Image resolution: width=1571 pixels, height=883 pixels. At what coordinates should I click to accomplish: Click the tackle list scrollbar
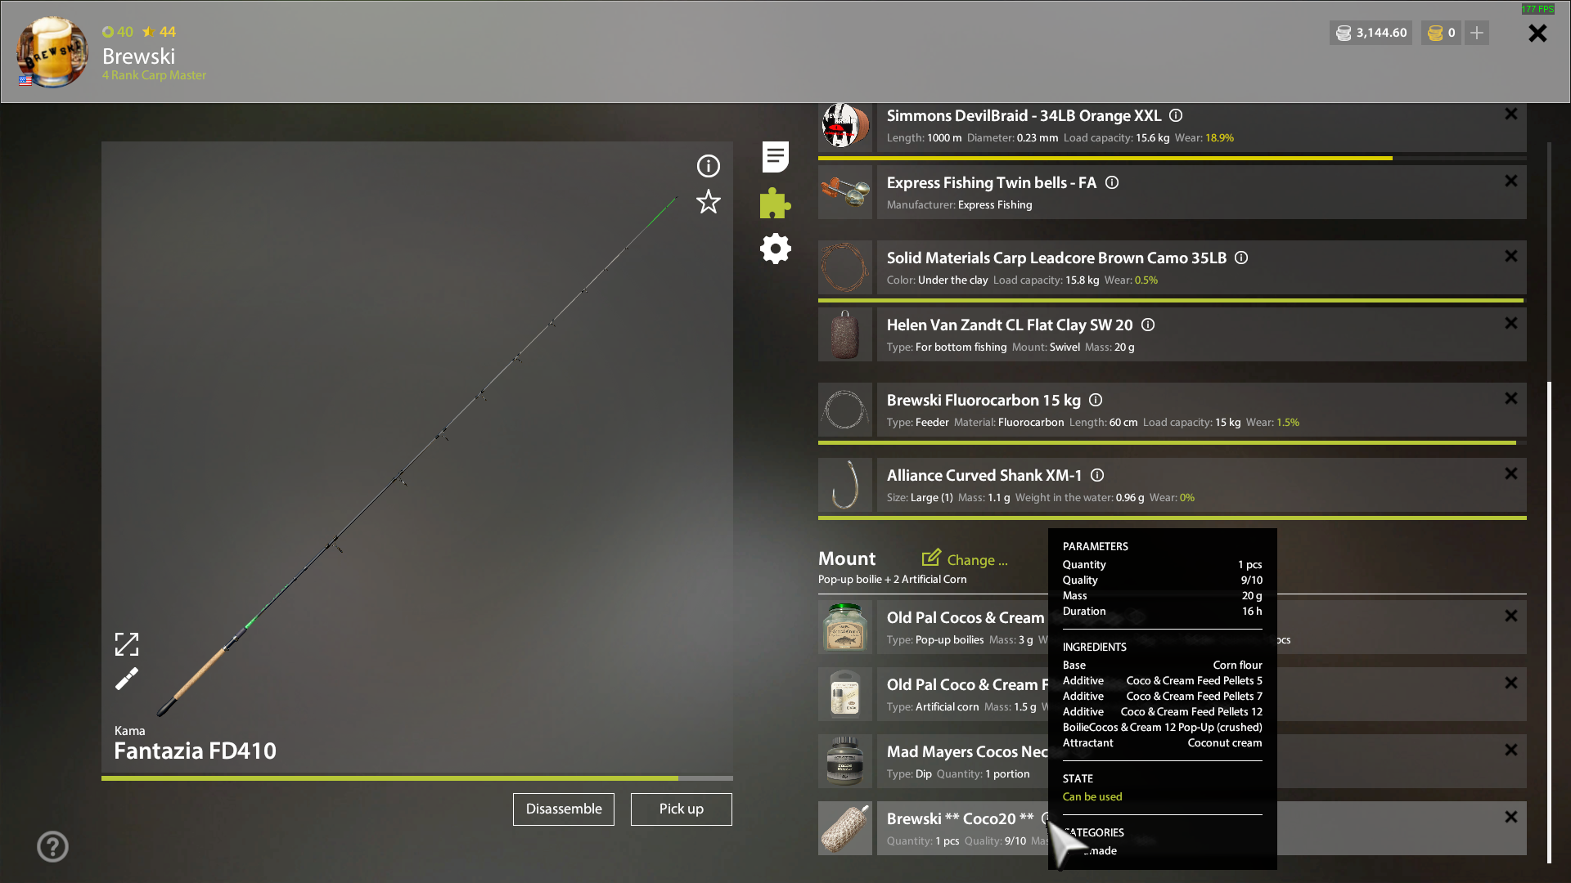pos(1549,621)
